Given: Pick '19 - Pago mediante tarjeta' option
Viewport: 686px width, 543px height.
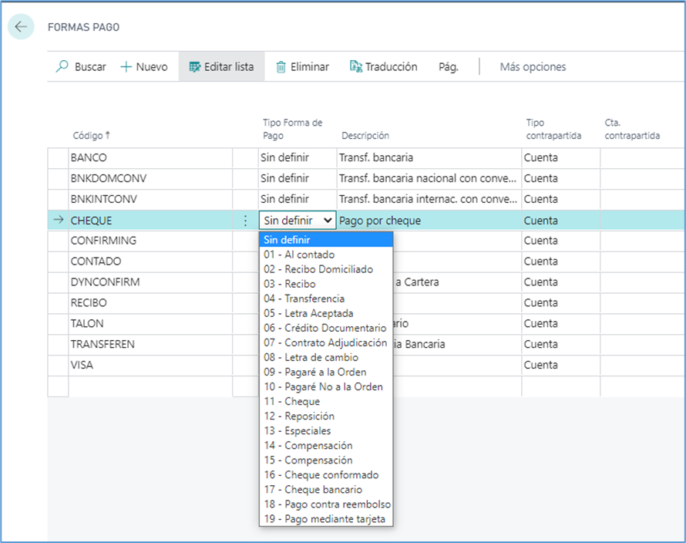Looking at the screenshot, I should point(324,518).
